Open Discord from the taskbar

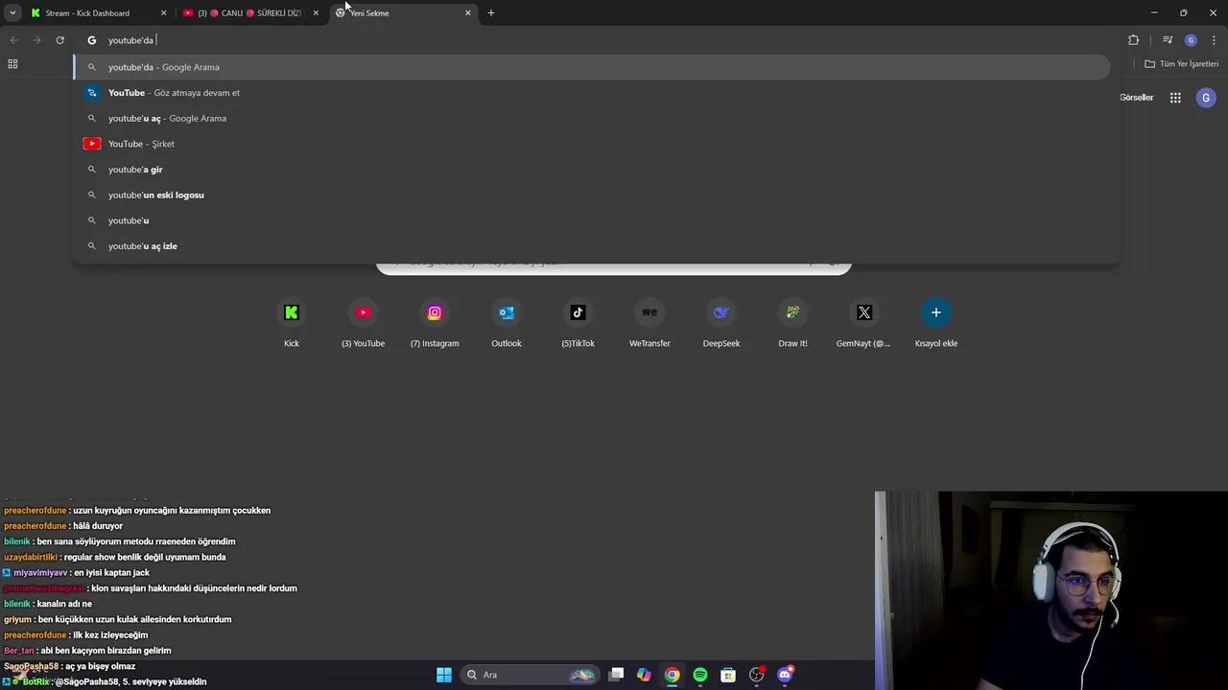coord(785,675)
